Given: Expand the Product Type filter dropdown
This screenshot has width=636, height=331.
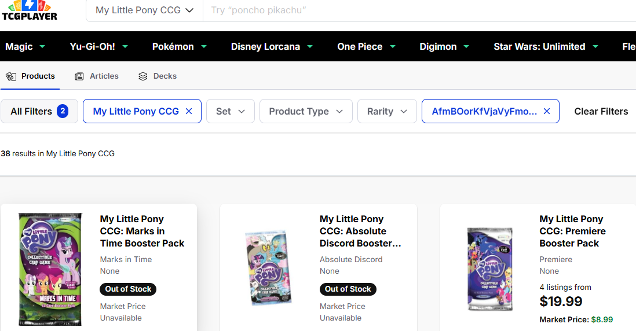Looking at the screenshot, I should pos(306,111).
